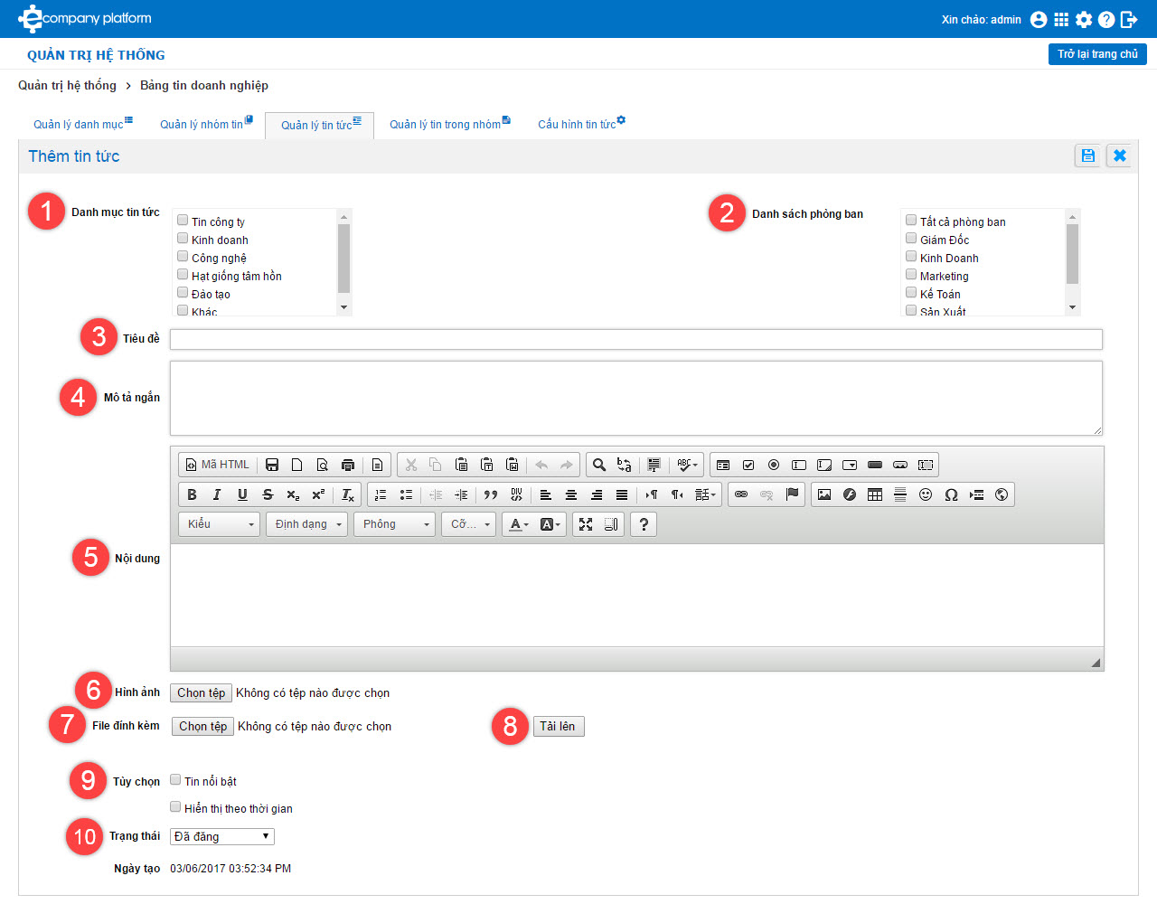Insert a bulleted list
Viewport: 1157px width, 904px height.
407,494
